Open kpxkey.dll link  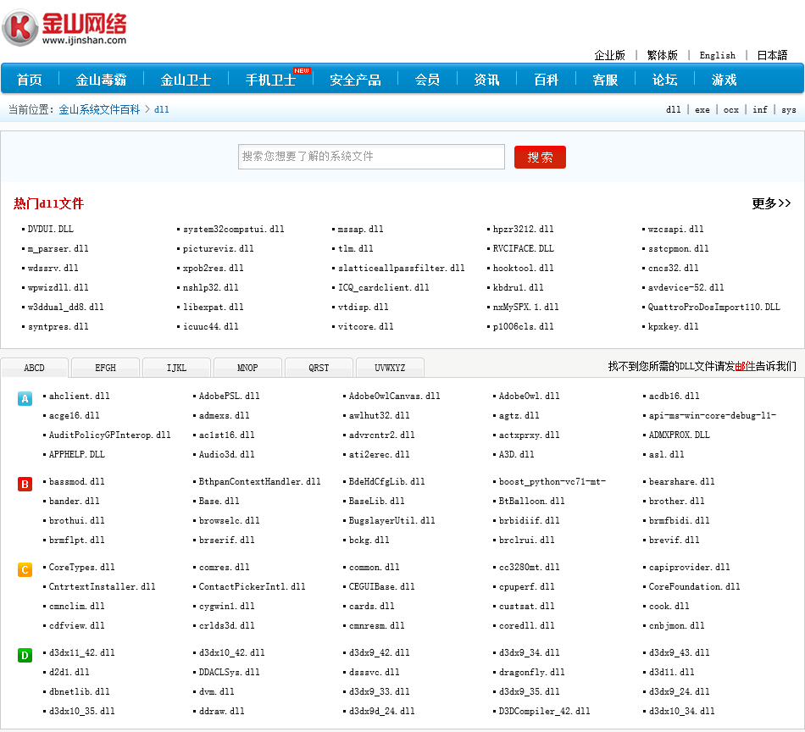coord(673,326)
